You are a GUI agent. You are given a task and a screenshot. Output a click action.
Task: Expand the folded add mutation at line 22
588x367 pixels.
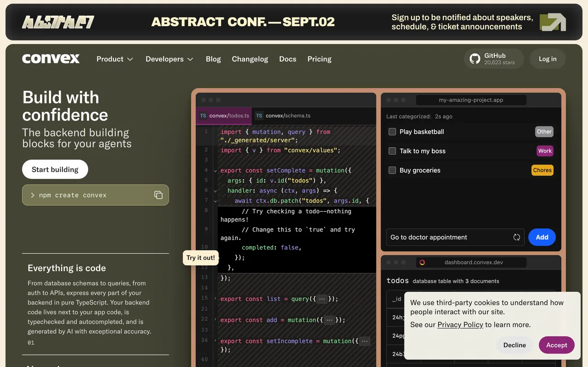[x=215, y=319]
